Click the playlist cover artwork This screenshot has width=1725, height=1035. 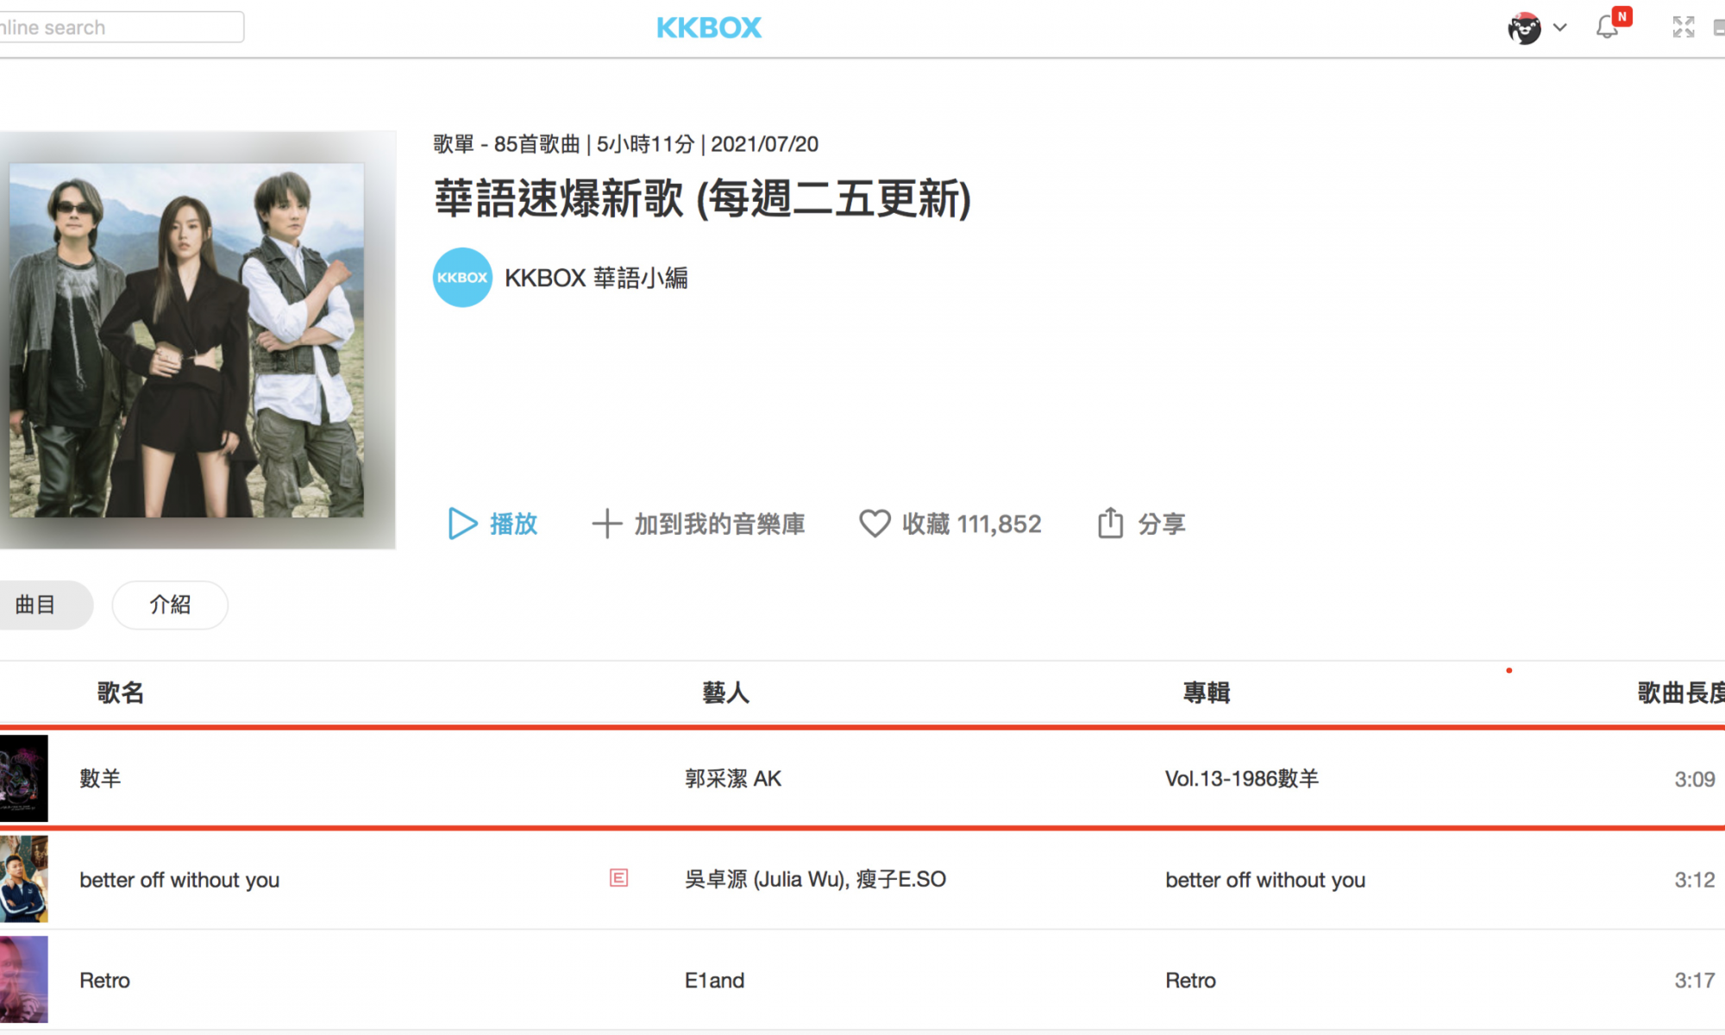point(186,340)
